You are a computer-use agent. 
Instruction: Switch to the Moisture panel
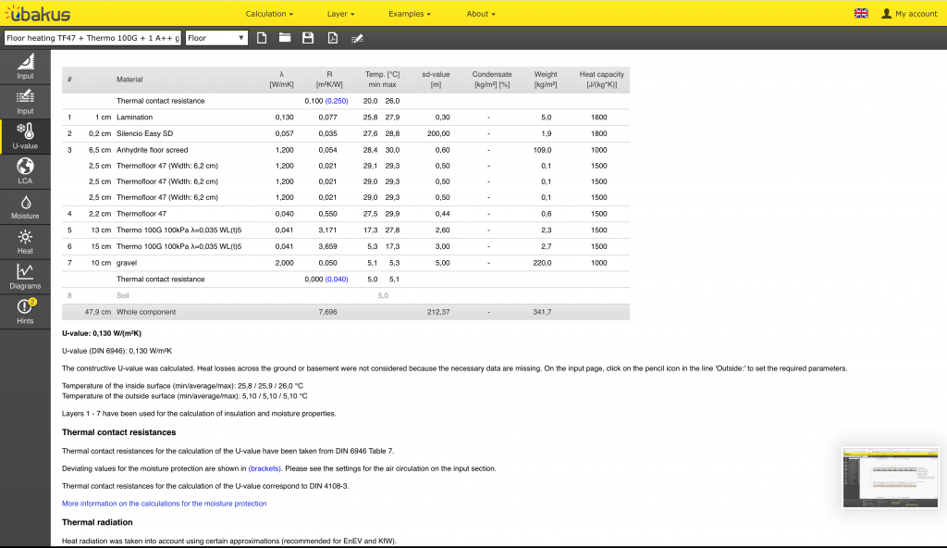click(x=25, y=205)
